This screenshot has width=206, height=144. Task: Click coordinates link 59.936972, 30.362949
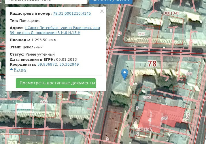pyautogui.click(x=58, y=65)
